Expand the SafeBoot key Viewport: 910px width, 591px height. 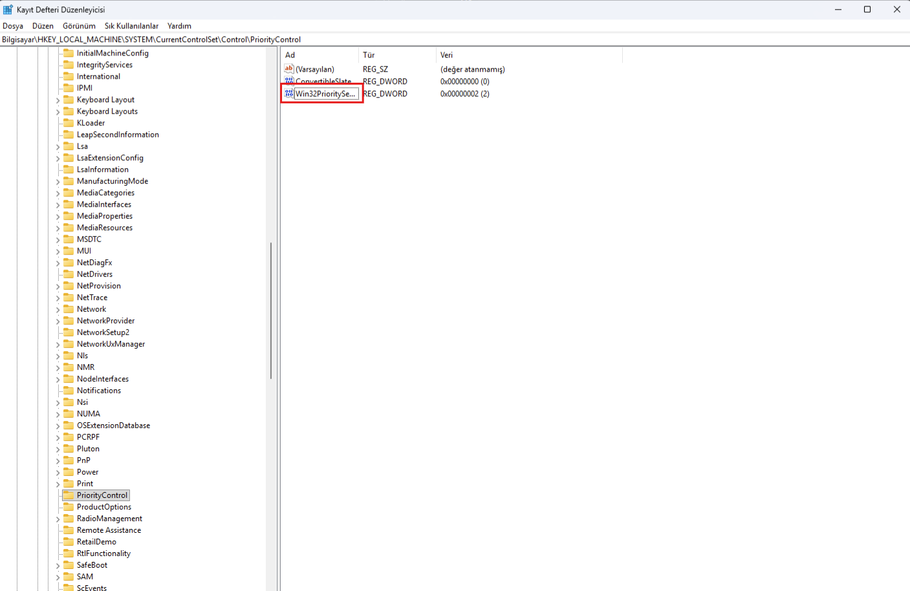tap(58, 566)
